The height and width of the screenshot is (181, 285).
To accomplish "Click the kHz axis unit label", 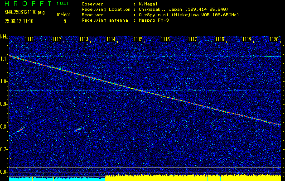I will pyautogui.click(x=4, y=37).
